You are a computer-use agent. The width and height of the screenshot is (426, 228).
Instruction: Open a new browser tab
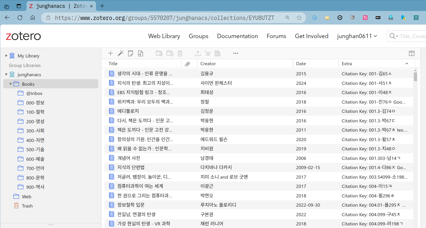[x=102, y=6]
